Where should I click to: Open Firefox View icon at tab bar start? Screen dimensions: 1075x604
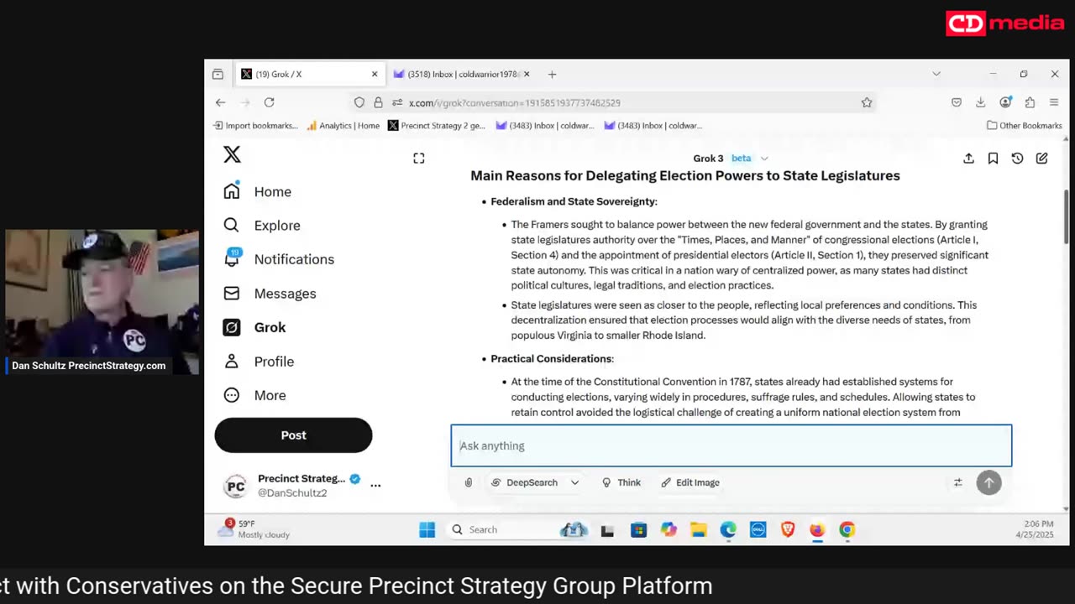click(218, 74)
